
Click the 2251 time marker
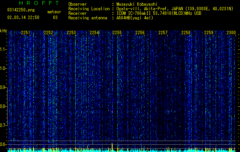[x=26, y=33]
